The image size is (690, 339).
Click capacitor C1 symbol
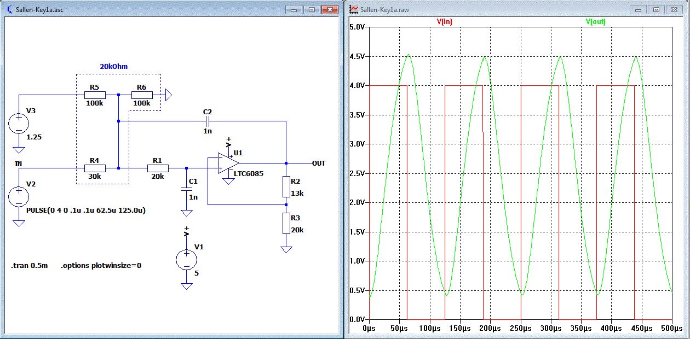[x=186, y=189]
